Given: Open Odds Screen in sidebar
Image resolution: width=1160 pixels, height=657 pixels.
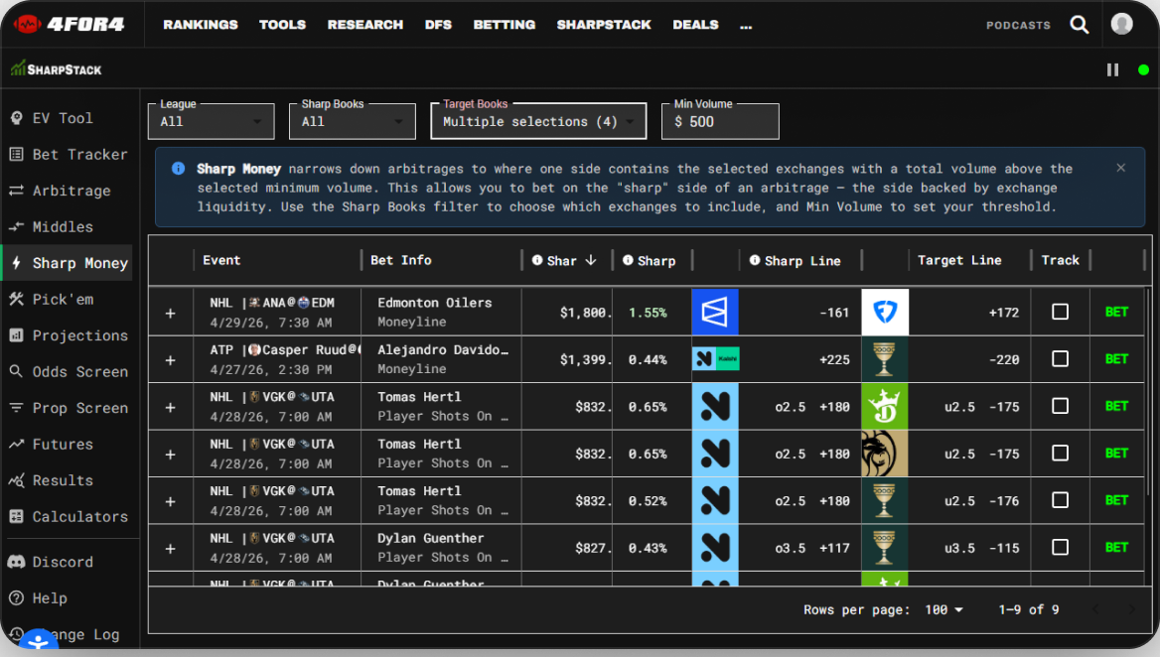Looking at the screenshot, I should point(70,372).
